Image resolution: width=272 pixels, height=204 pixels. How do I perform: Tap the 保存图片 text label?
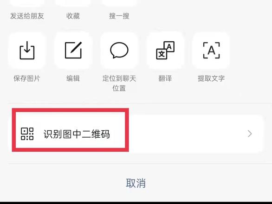click(27, 78)
